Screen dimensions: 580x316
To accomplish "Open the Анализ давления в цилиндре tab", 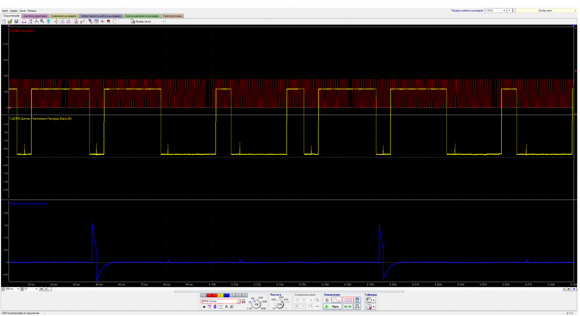I will [142, 16].
